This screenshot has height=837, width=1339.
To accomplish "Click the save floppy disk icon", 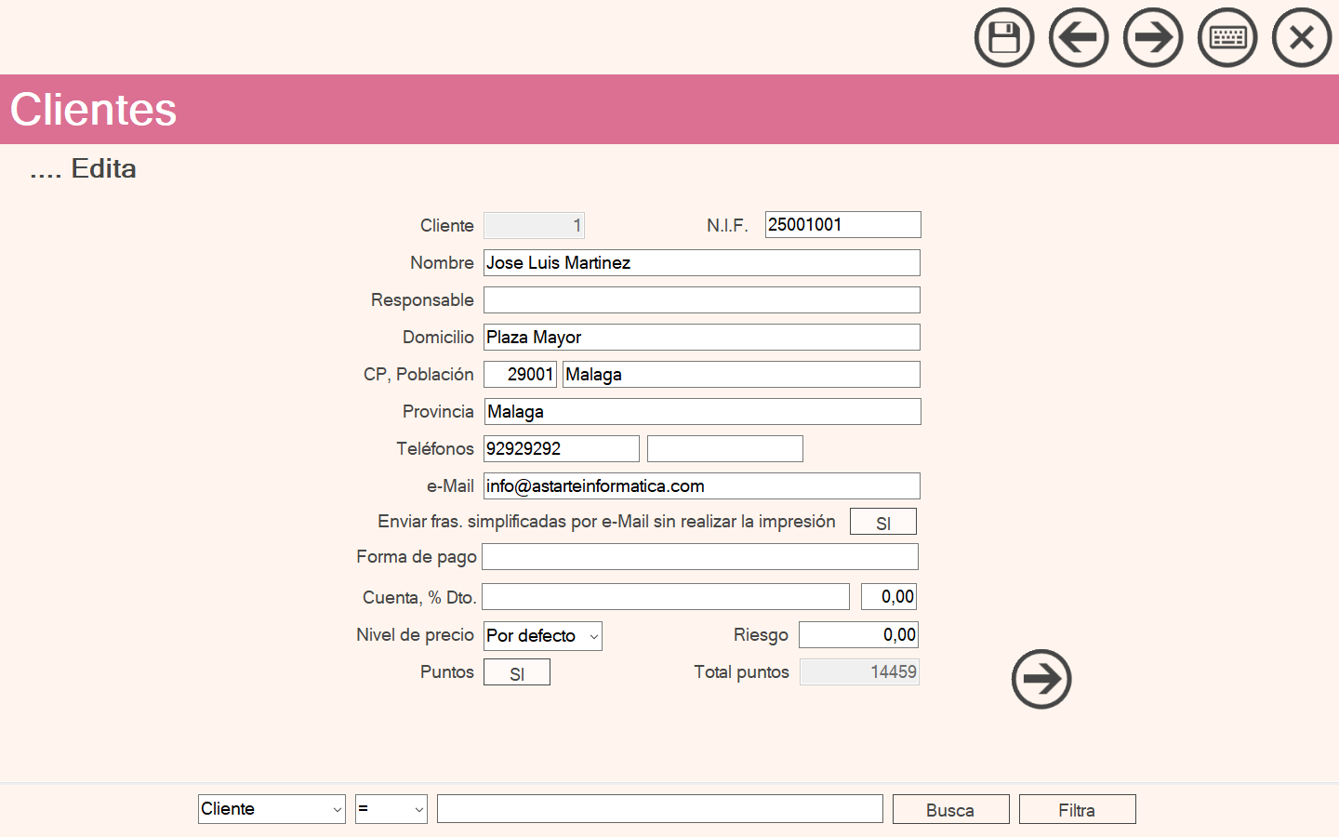I will (x=1003, y=38).
